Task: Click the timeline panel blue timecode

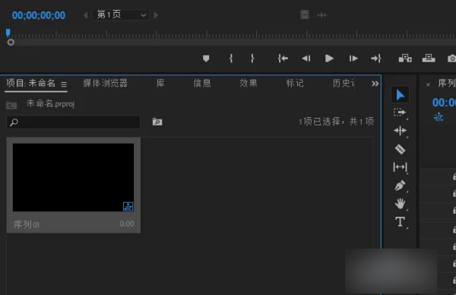Action: pos(444,103)
